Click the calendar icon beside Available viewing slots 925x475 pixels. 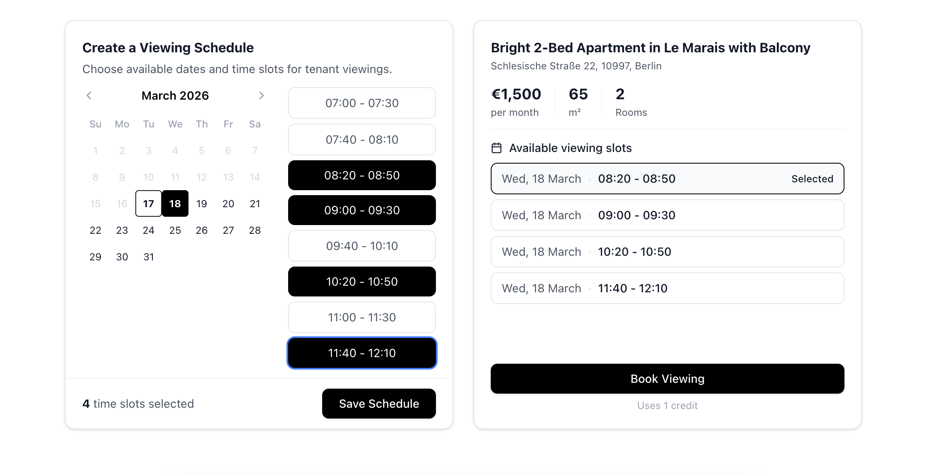tap(497, 148)
